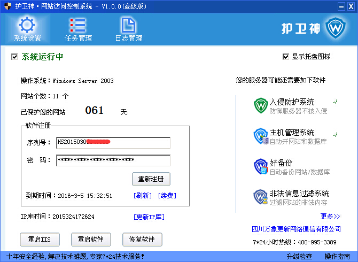Click the green checkmark beside 主机管理系统
This screenshot has width=358, height=262.
335,134
